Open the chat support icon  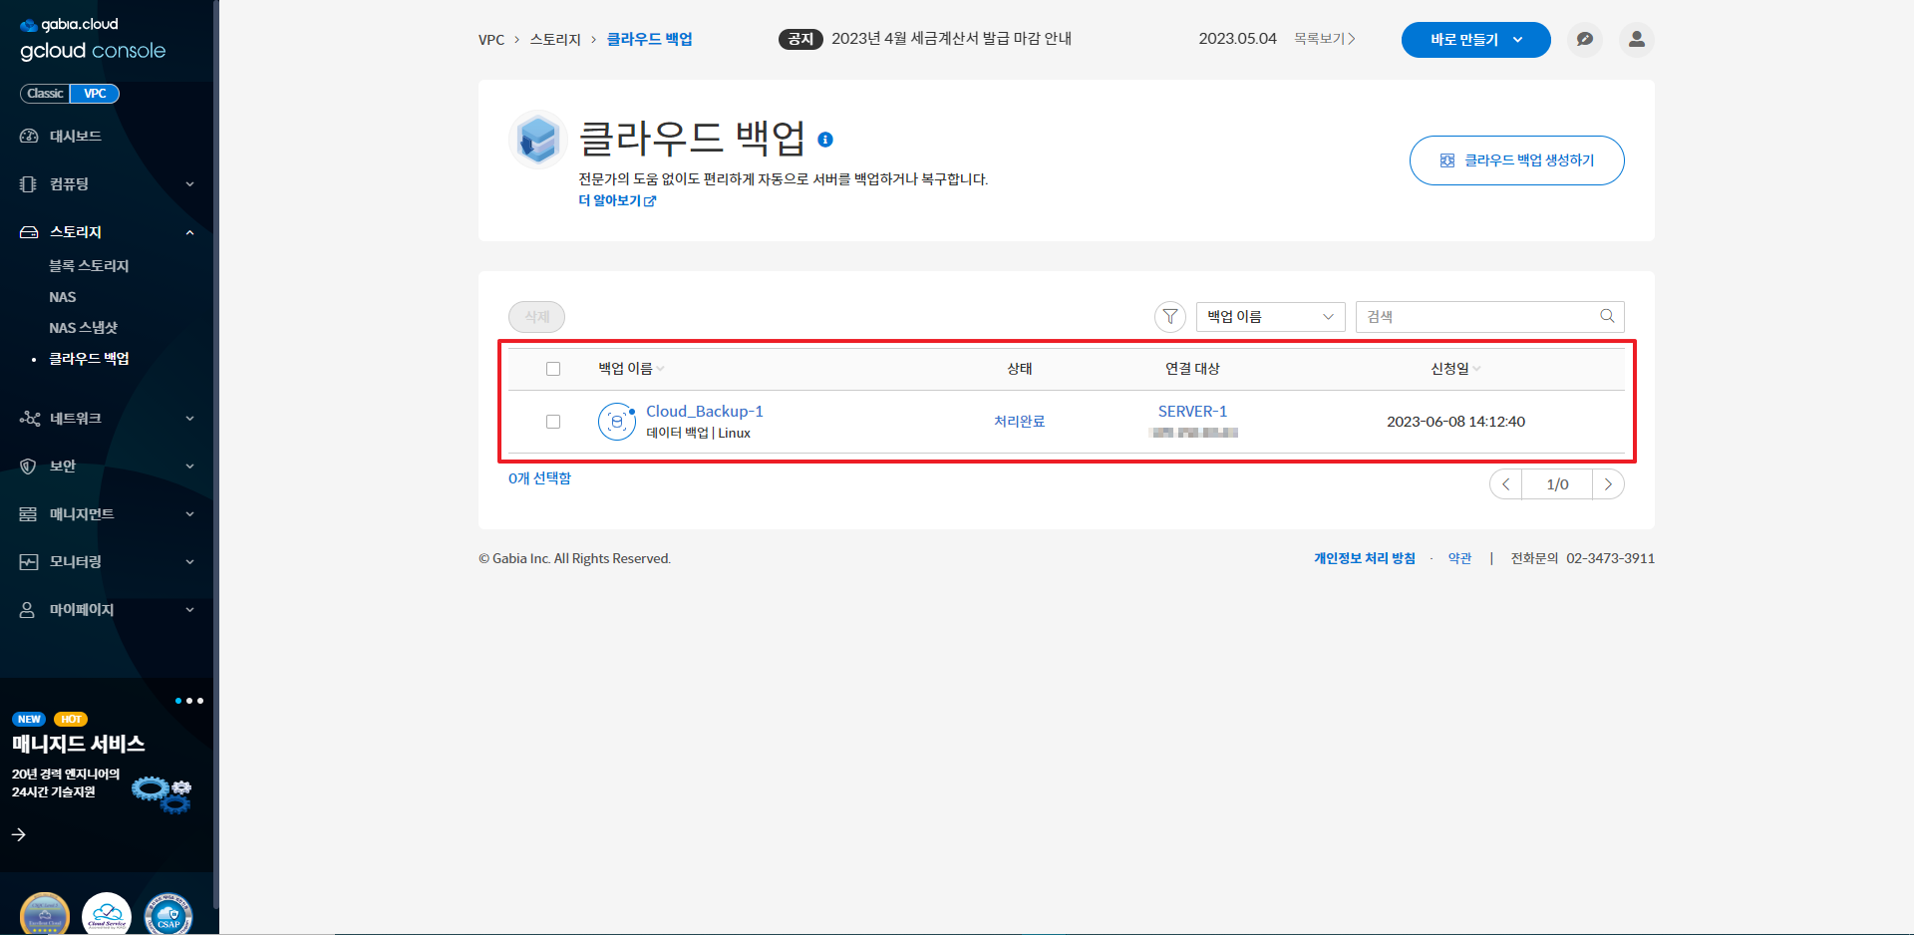click(1585, 40)
